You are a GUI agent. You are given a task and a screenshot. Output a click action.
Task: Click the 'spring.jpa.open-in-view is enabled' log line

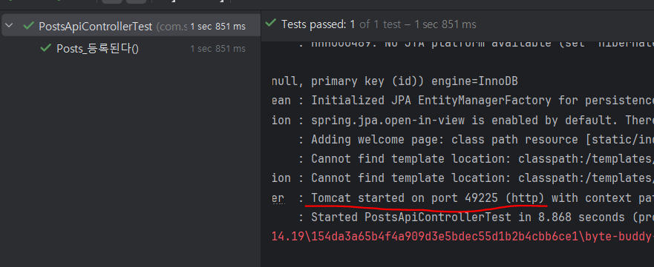tap(463, 121)
